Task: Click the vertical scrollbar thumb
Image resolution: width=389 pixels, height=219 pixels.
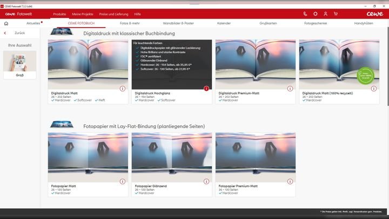Action: [x=387, y=67]
